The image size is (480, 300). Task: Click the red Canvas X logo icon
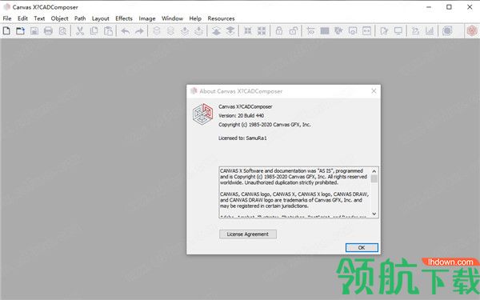(472, 30)
